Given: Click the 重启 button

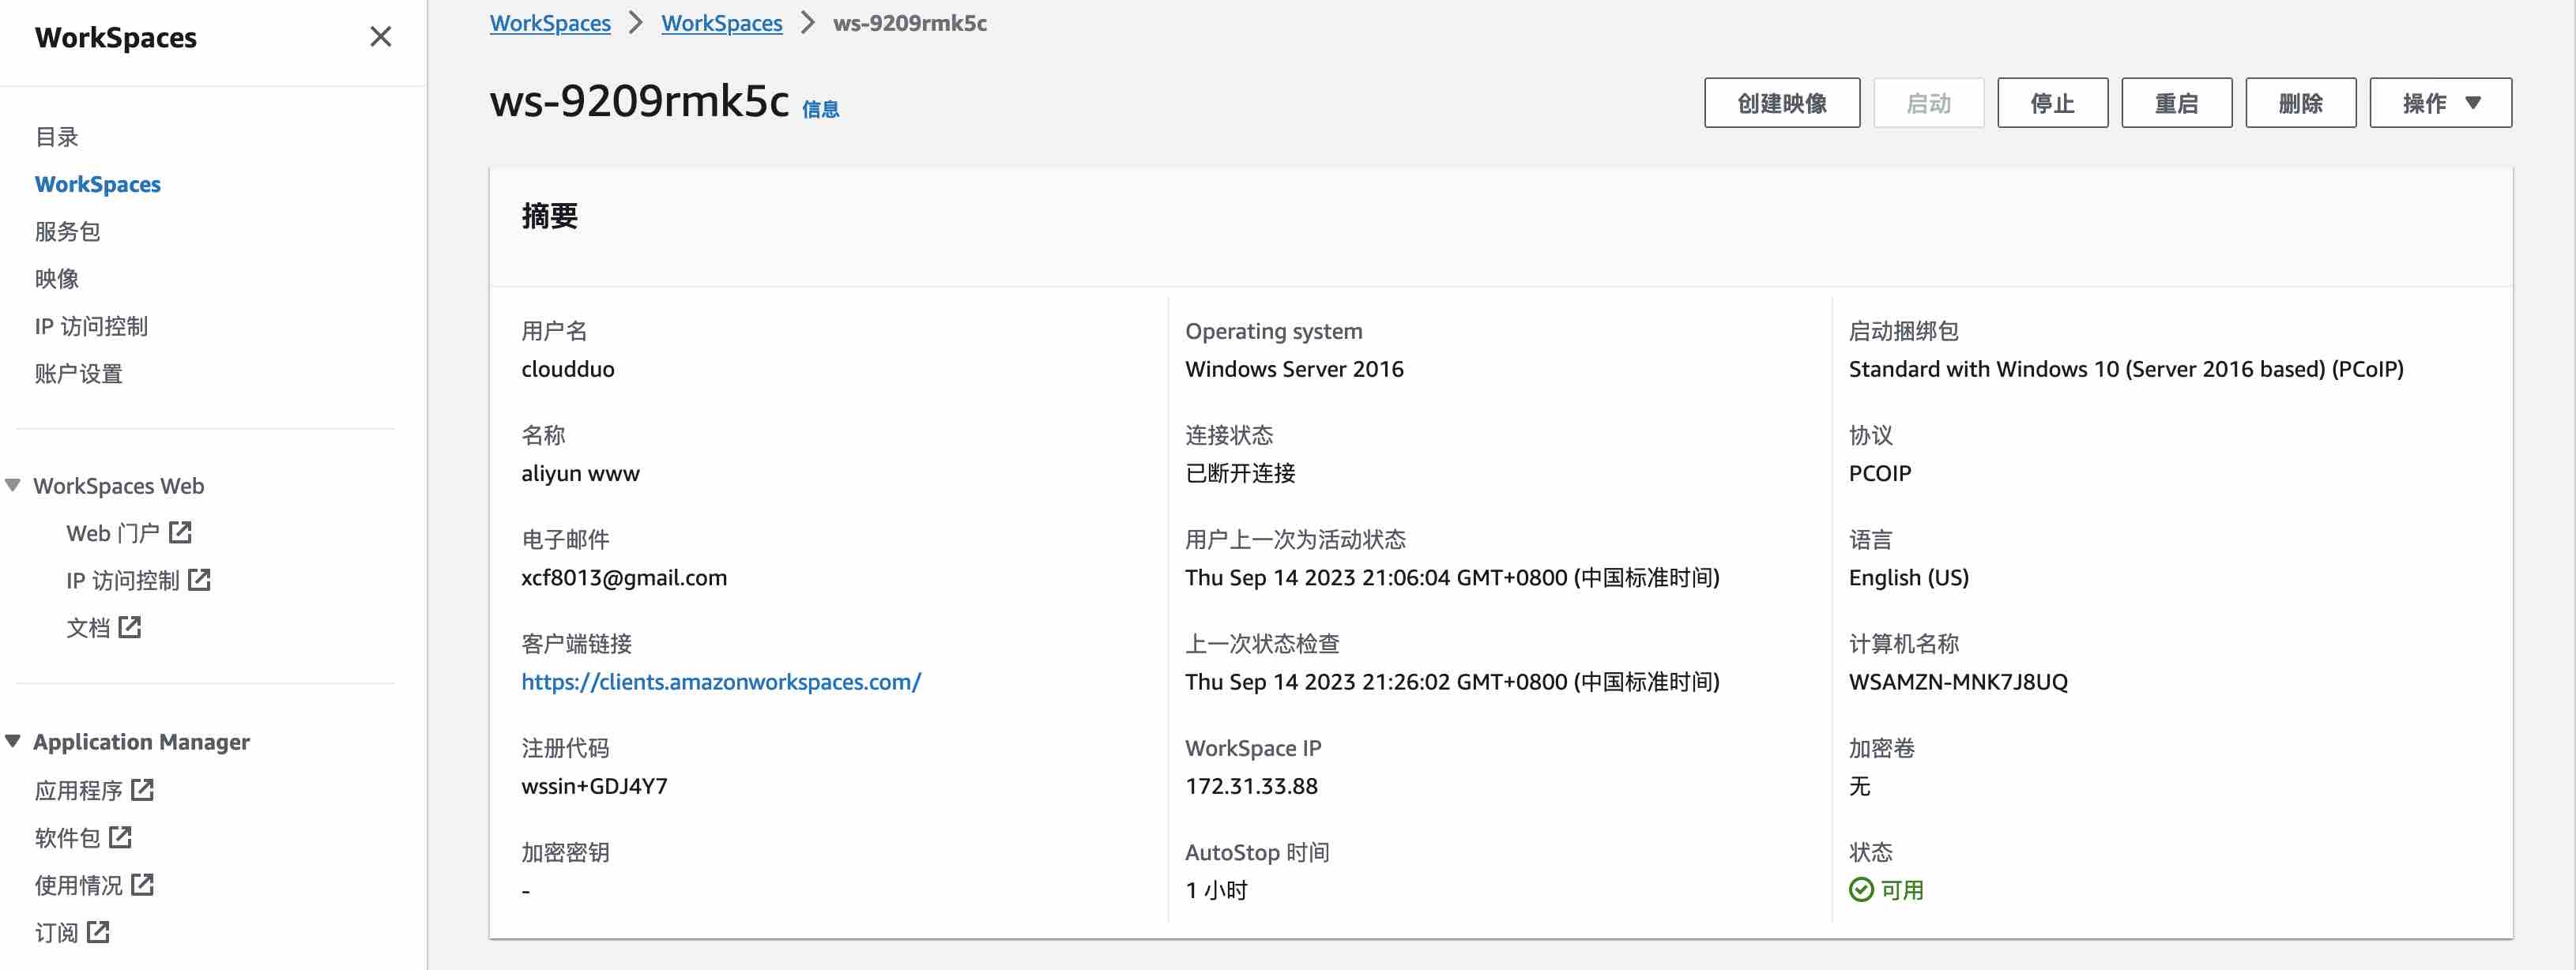Looking at the screenshot, I should [x=2176, y=103].
